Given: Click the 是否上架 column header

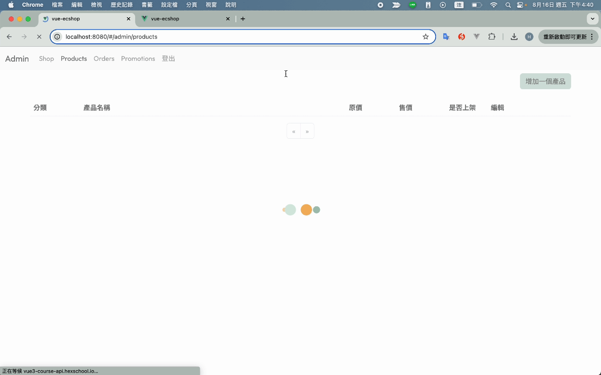Looking at the screenshot, I should point(462,108).
